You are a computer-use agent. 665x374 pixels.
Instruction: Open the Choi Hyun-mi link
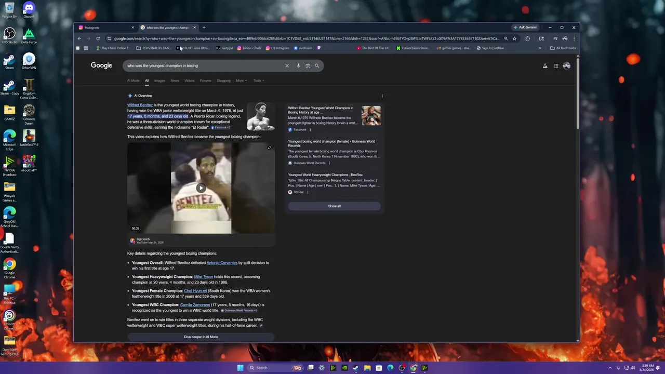195,291
